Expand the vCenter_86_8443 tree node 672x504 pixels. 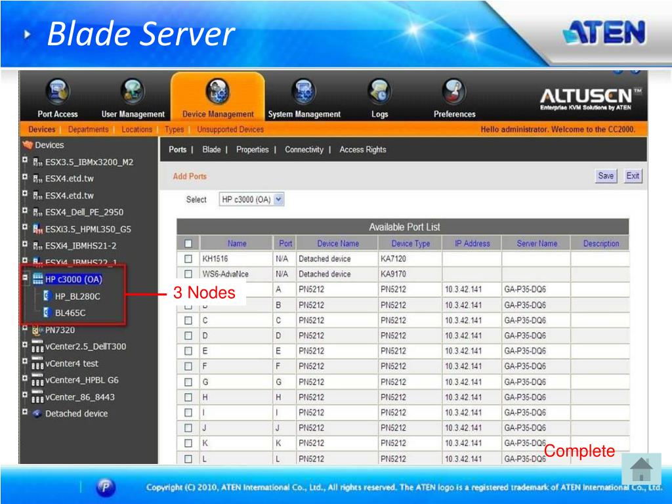click(x=25, y=394)
